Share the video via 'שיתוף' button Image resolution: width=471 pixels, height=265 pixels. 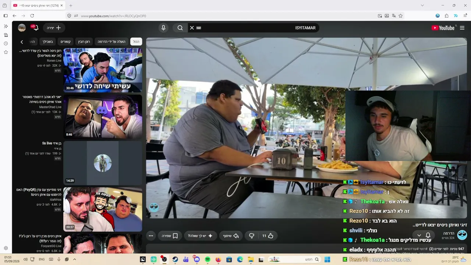(x=231, y=236)
